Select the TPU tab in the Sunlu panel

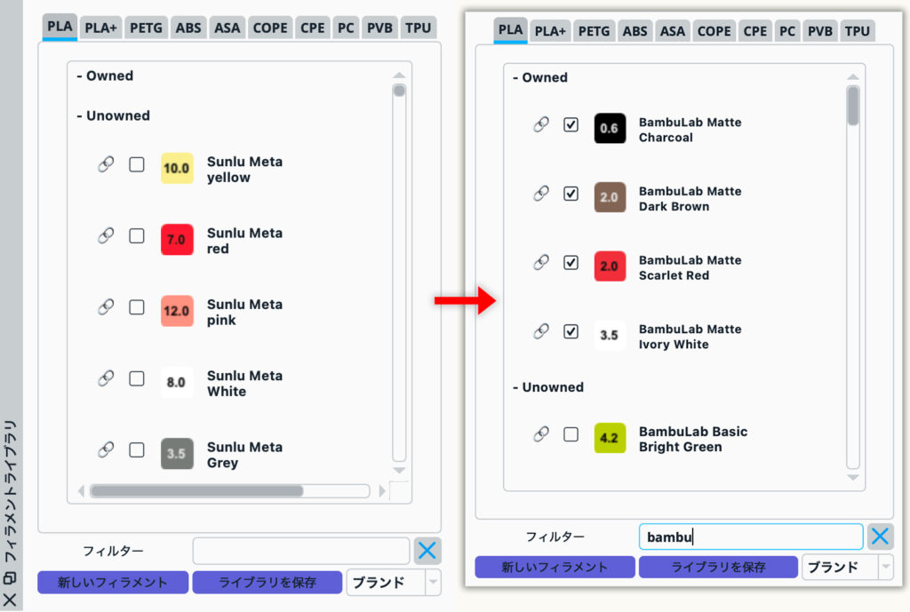418,28
